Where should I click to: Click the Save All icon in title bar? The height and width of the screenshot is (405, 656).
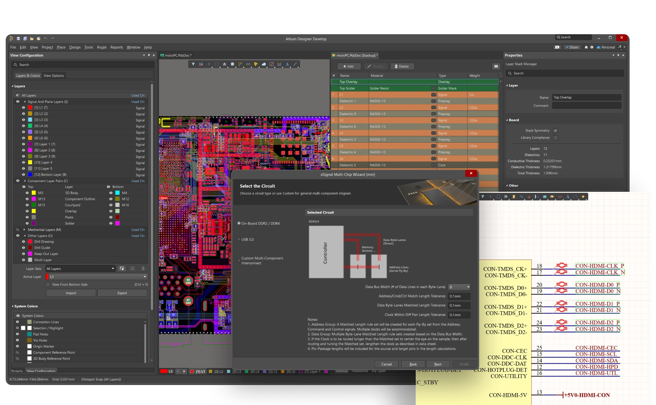(25, 39)
